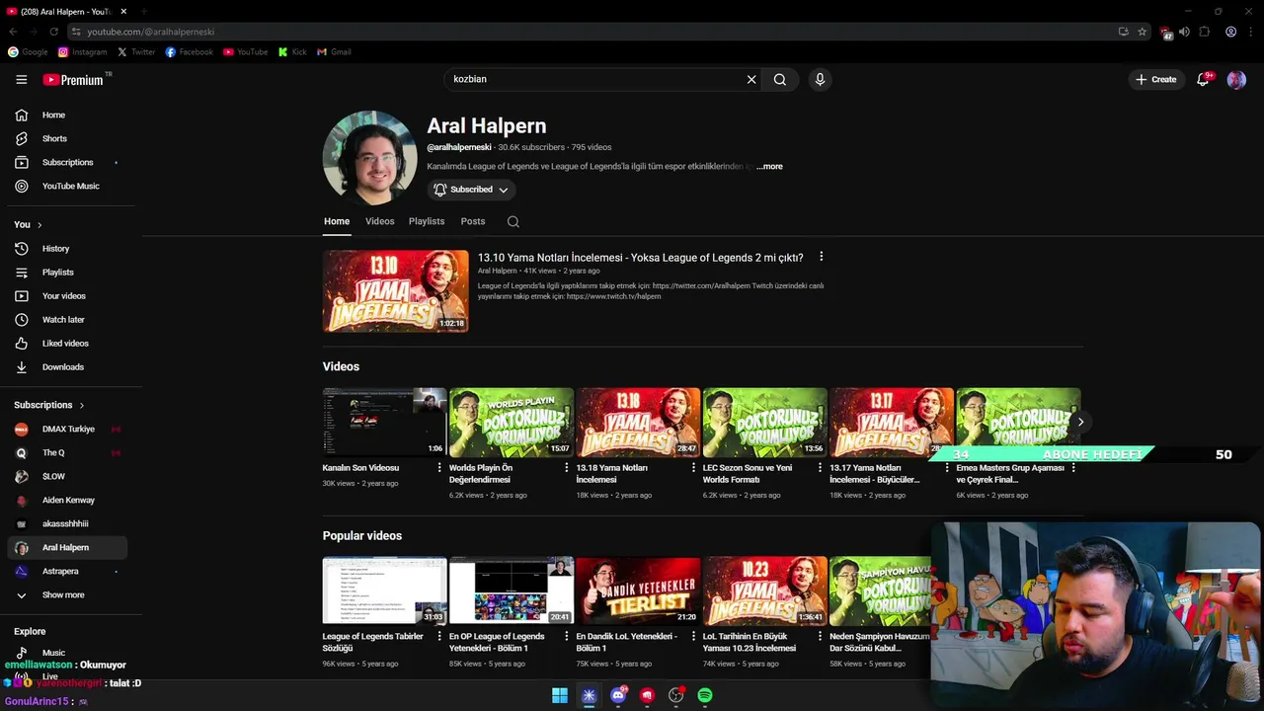Open Aiden Kenway subscription channel
The image size is (1264, 711).
pyautogui.click(x=67, y=501)
